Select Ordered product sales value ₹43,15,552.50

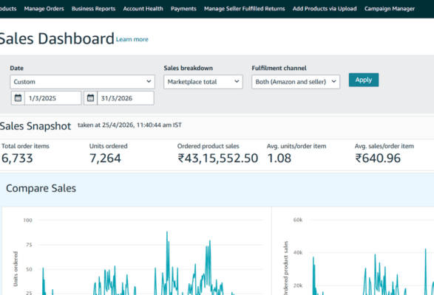[x=218, y=159]
